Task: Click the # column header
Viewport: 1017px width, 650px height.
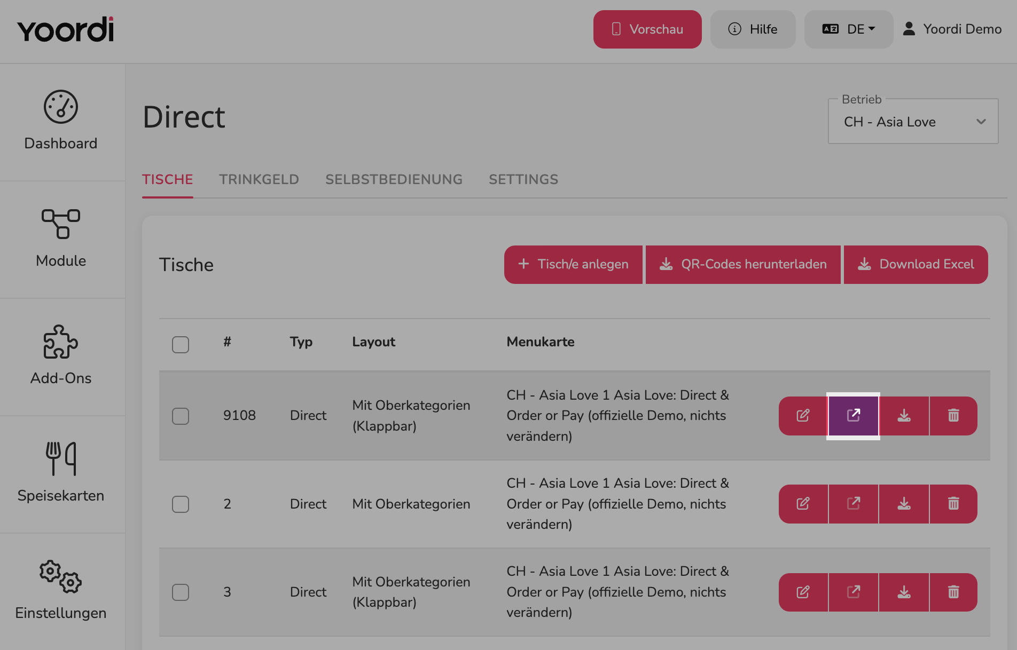Action: point(228,342)
